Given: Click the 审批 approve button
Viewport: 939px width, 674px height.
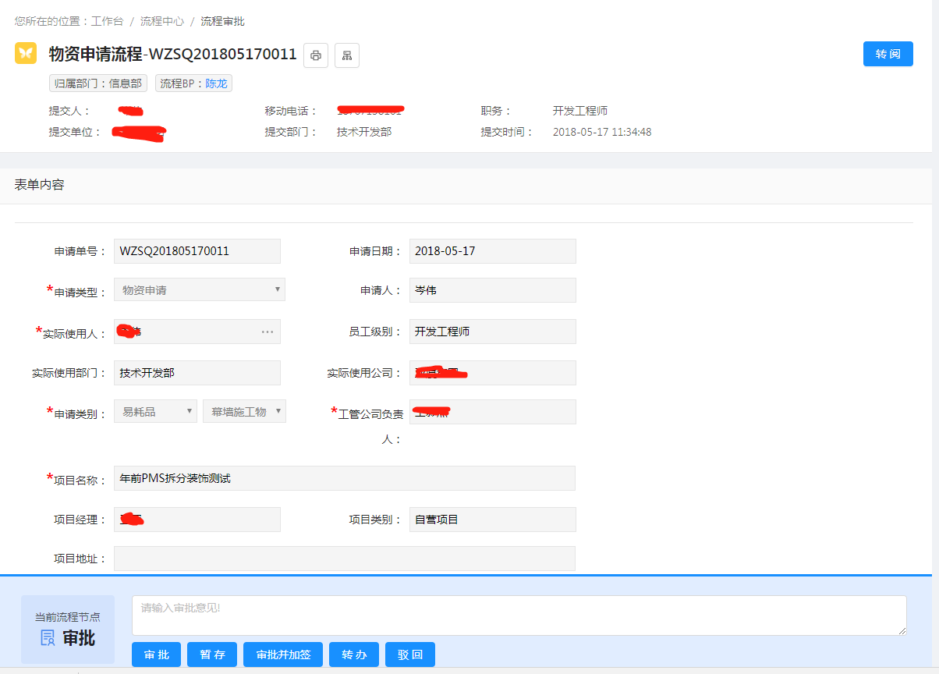Looking at the screenshot, I should click(155, 654).
